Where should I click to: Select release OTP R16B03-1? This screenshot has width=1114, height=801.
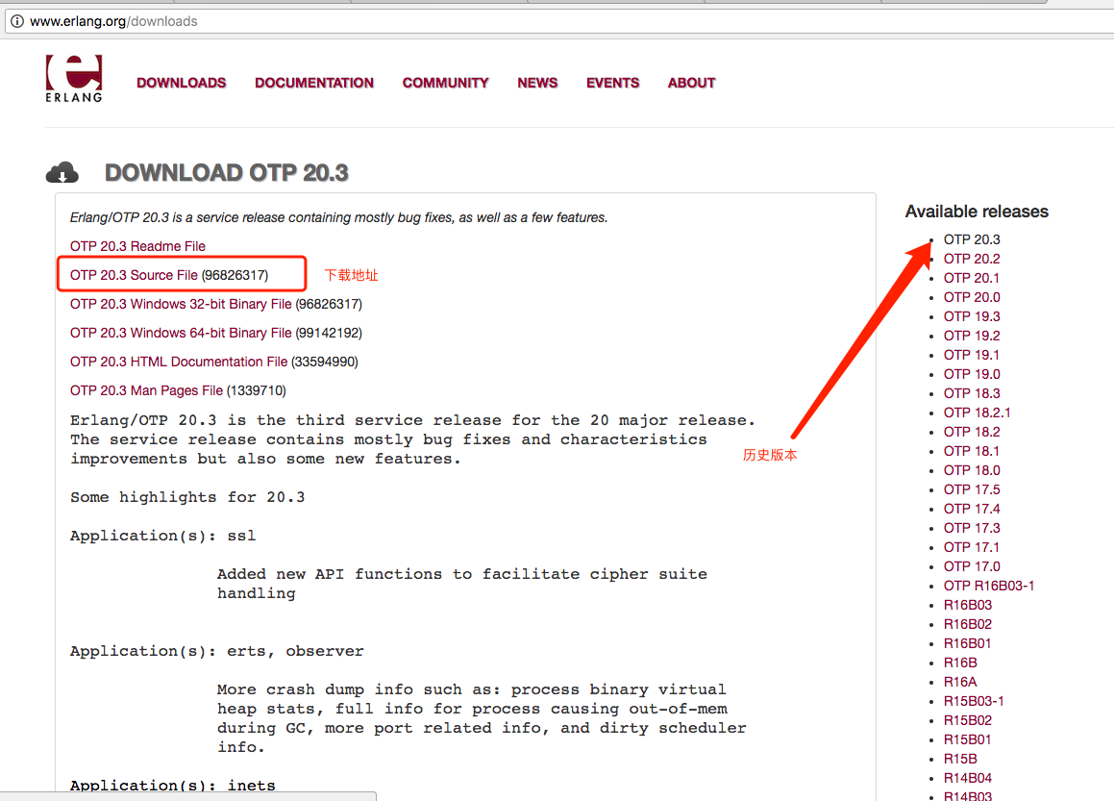[989, 586]
